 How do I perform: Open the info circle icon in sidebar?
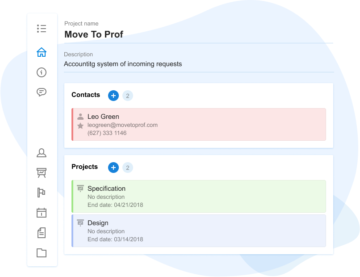pyautogui.click(x=42, y=72)
